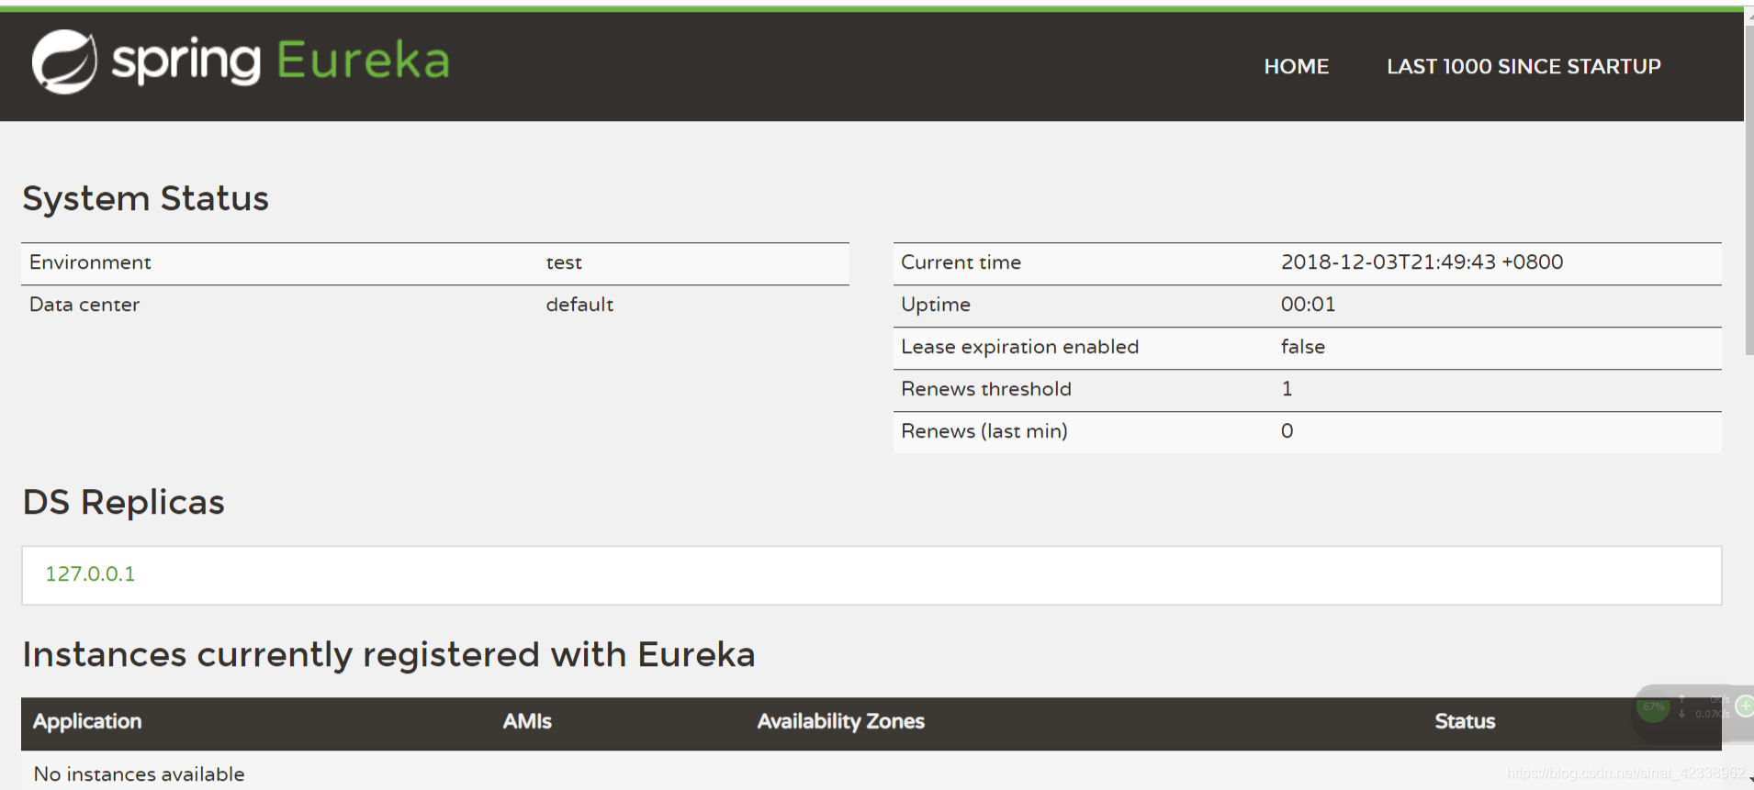Click the scrollbar down arrow at bottom
The width and height of the screenshot is (1754, 790).
[1749, 781]
